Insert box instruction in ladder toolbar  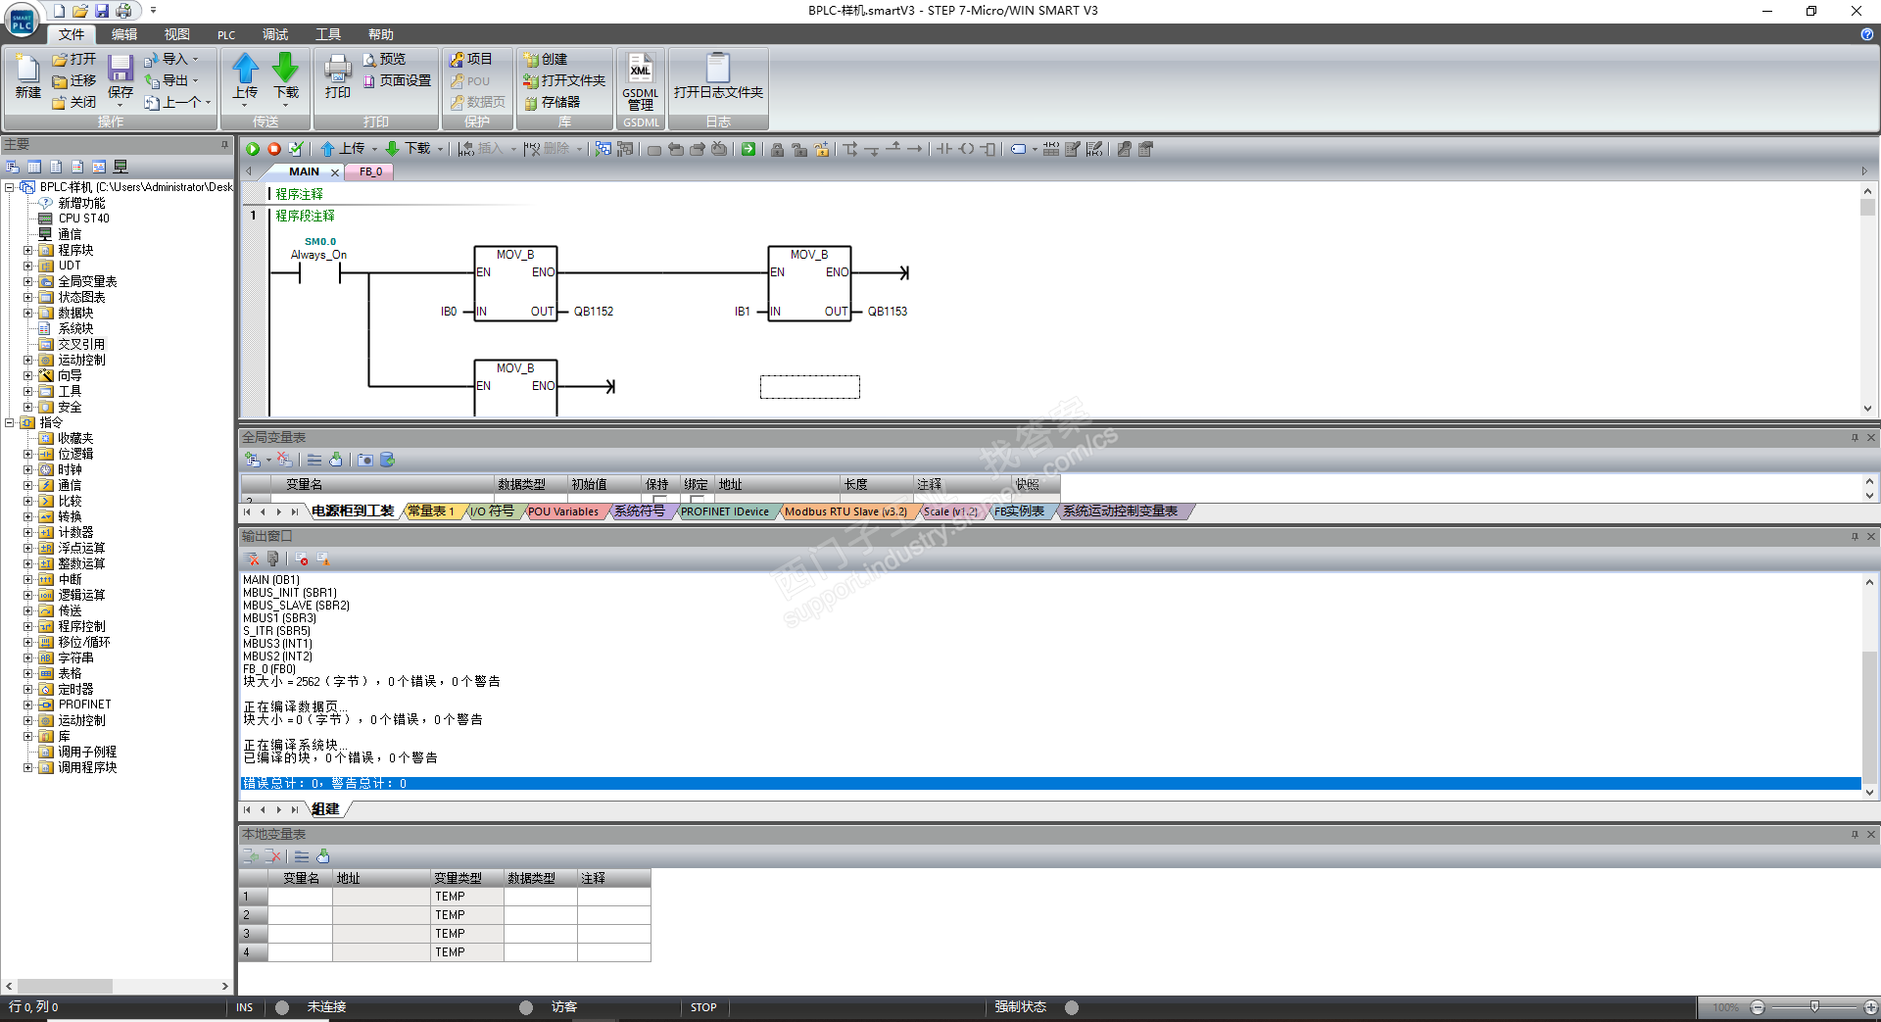pyautogui.click(x=988, y=149)
